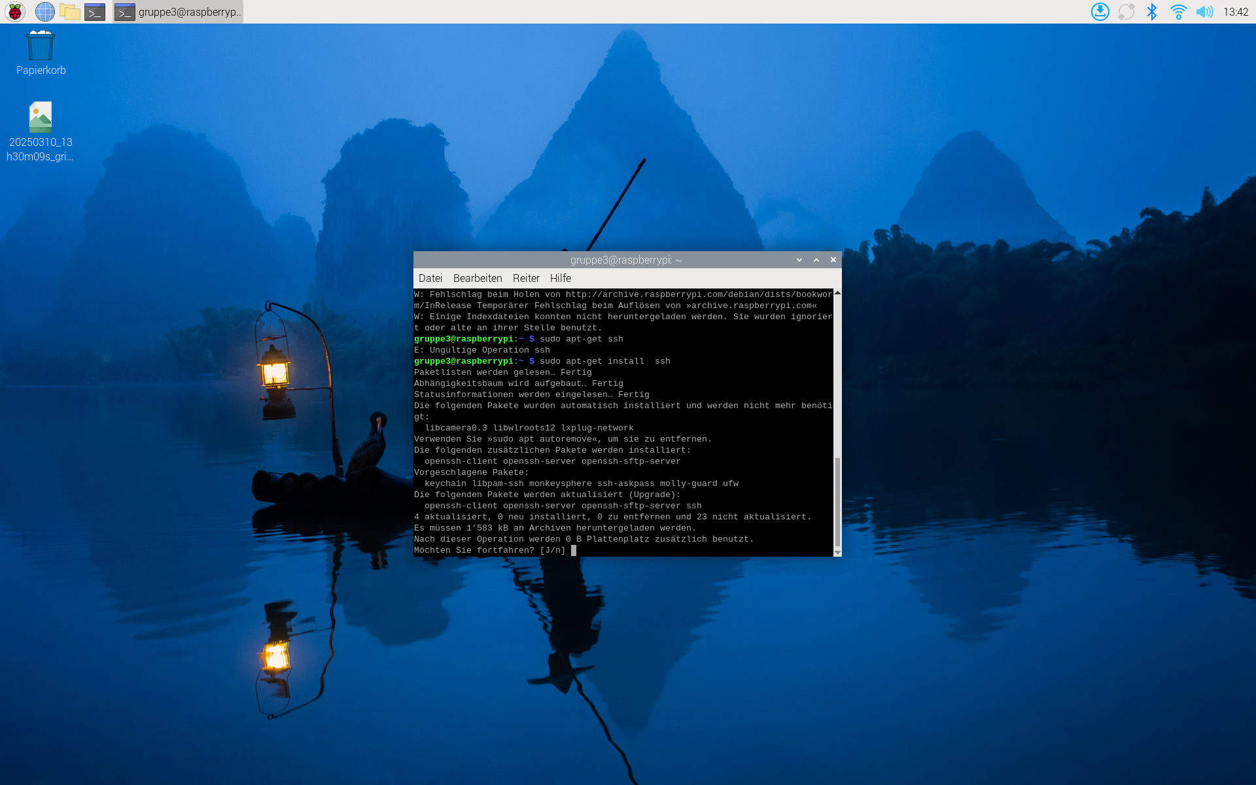
Task: Open the Hilfe menu
Action: [x=560, y=278]
